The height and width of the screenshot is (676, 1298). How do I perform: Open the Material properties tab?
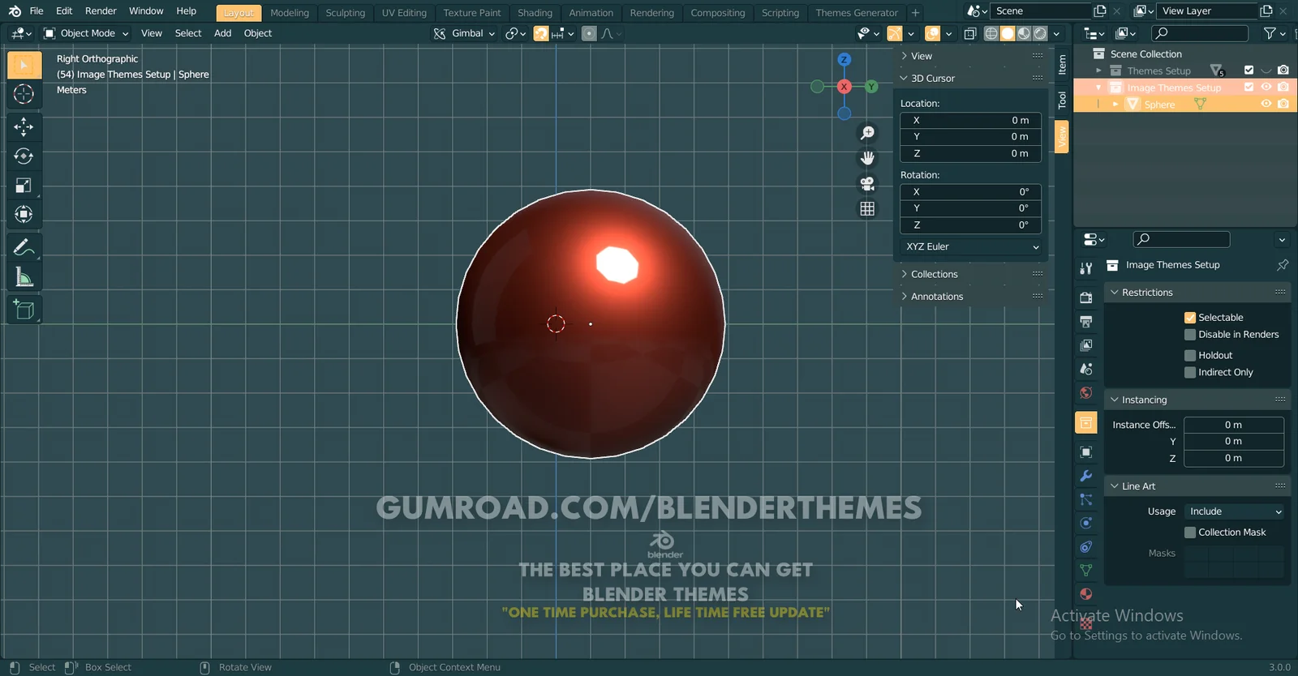[x=1086, y=594]
